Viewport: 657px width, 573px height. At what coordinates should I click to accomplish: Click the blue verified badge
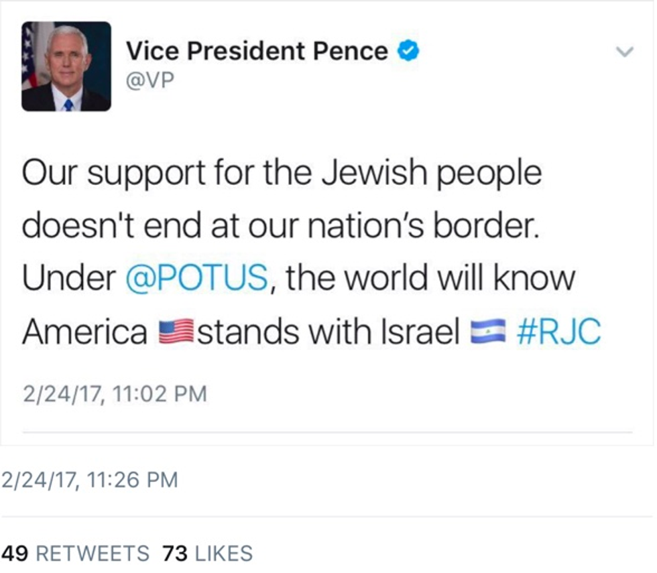click(409, 51)
